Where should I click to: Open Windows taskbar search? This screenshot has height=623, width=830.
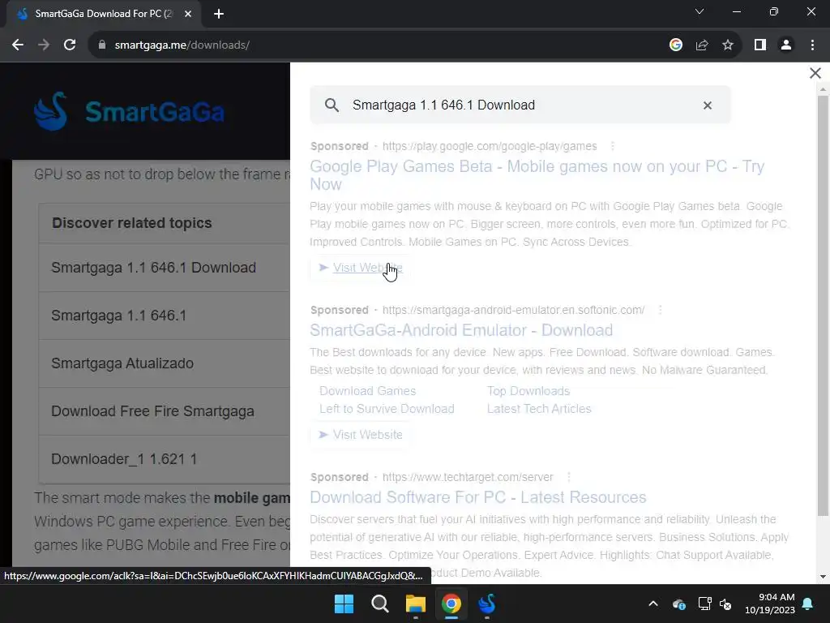(x=379, y=604)
